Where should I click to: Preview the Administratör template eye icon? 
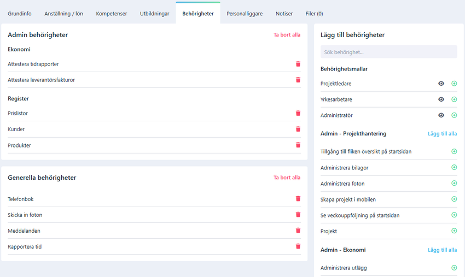pyautogui.click(x=441, y=115)
